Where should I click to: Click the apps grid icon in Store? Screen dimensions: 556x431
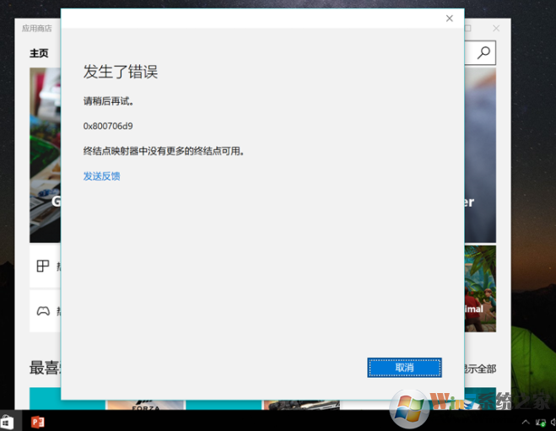click(43, 266)
